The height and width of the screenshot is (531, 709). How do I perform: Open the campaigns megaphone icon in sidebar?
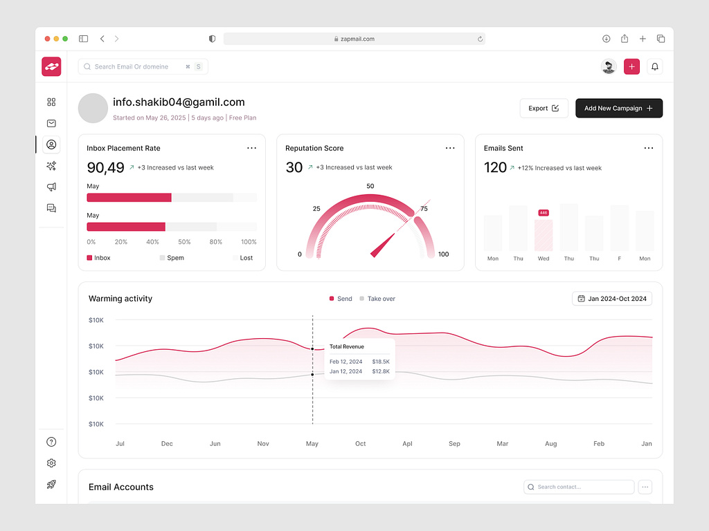(x=51, y=187)
